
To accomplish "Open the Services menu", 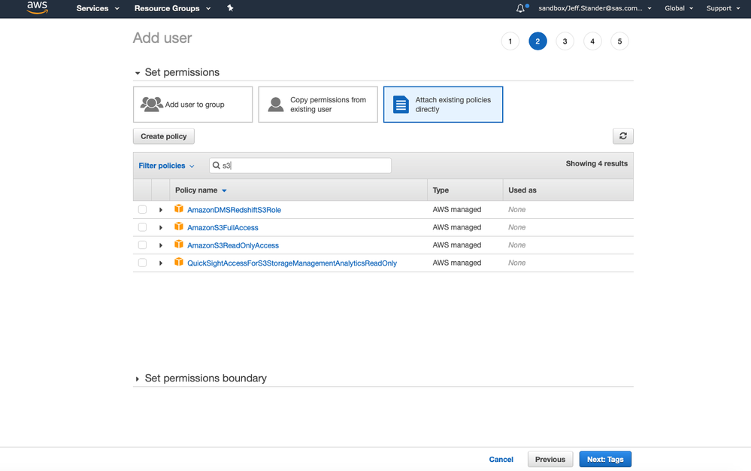I will (x=98, y=8).
